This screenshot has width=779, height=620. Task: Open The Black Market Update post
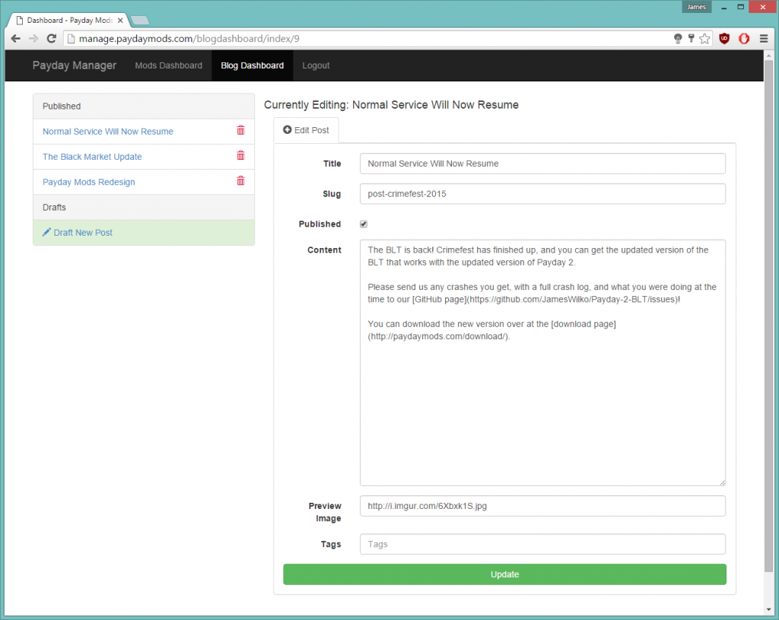point(92,157)
